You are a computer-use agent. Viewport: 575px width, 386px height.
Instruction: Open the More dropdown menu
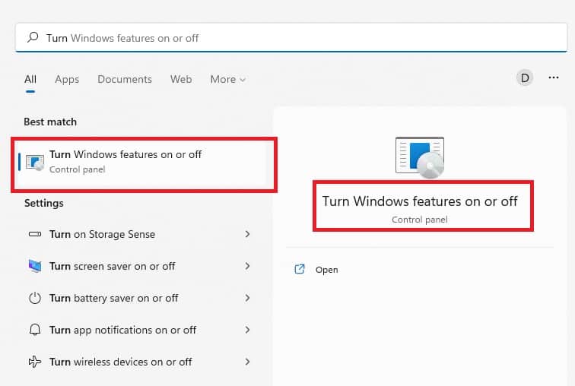tap(227, 79)
